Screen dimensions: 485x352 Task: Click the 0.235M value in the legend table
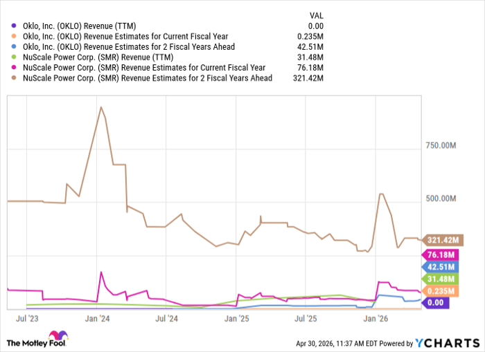pos(310,37)
